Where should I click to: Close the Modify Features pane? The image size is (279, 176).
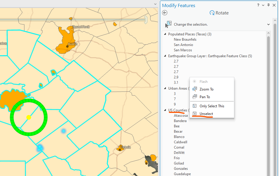coord(274,5)
